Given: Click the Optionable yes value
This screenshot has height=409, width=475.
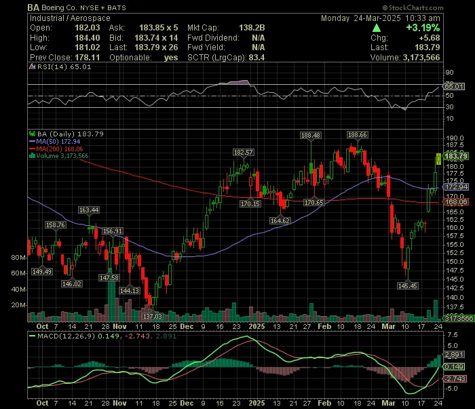Looking at the screenshot, I should (x=171, y=58).
